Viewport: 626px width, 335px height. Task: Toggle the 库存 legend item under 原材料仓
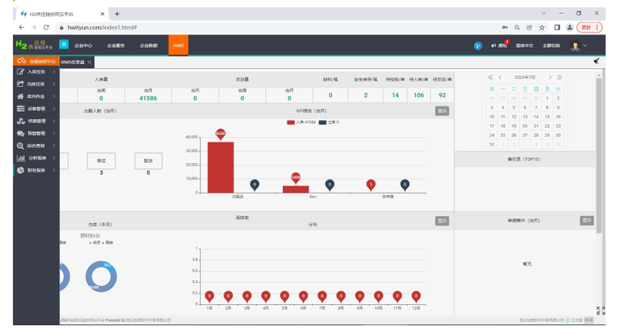95,243
